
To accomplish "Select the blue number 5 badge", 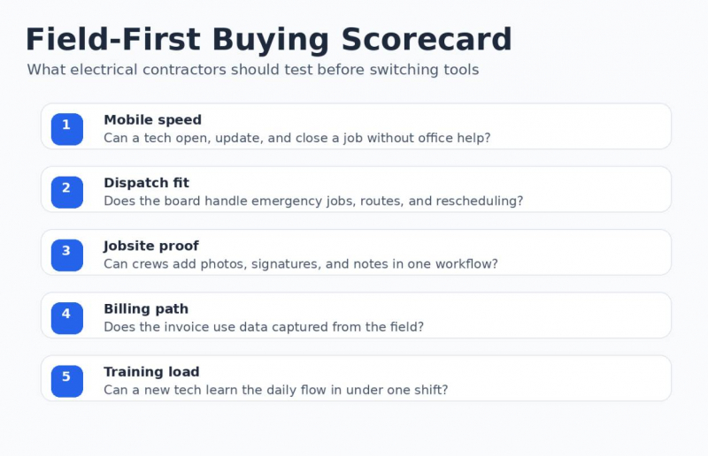I will [67, 381].
